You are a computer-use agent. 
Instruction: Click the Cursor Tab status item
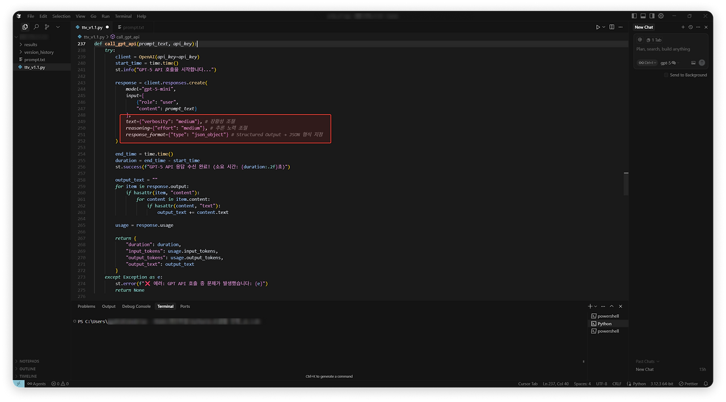[528, 384]
